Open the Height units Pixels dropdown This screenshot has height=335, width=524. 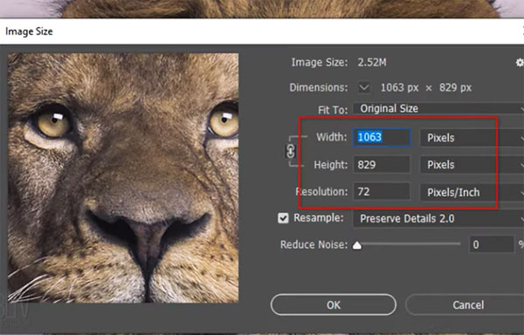472,165
